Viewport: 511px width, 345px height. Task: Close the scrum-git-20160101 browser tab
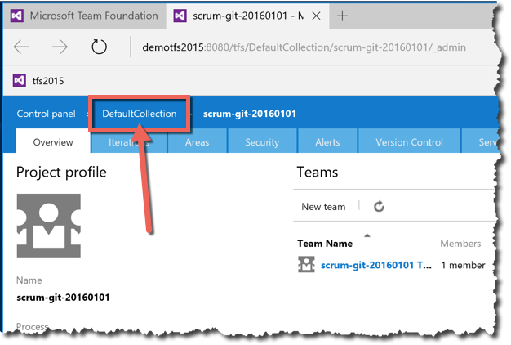[316, 16]
